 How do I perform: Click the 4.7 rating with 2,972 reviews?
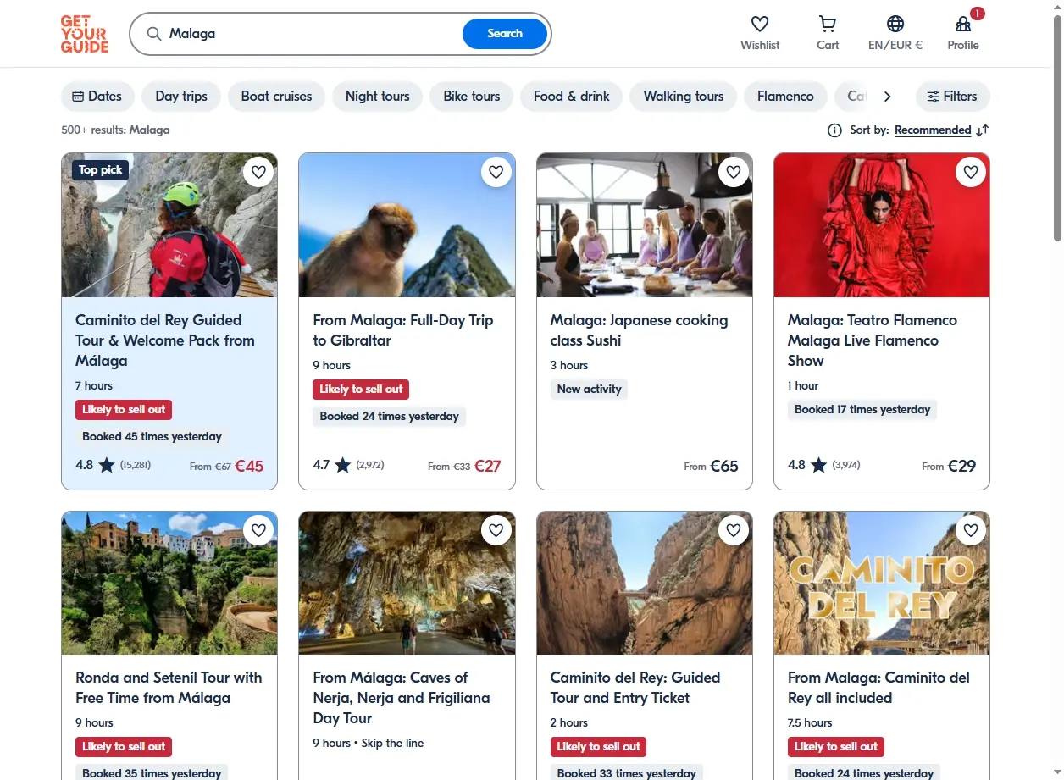pyautogui.click(x=349, y=465)
